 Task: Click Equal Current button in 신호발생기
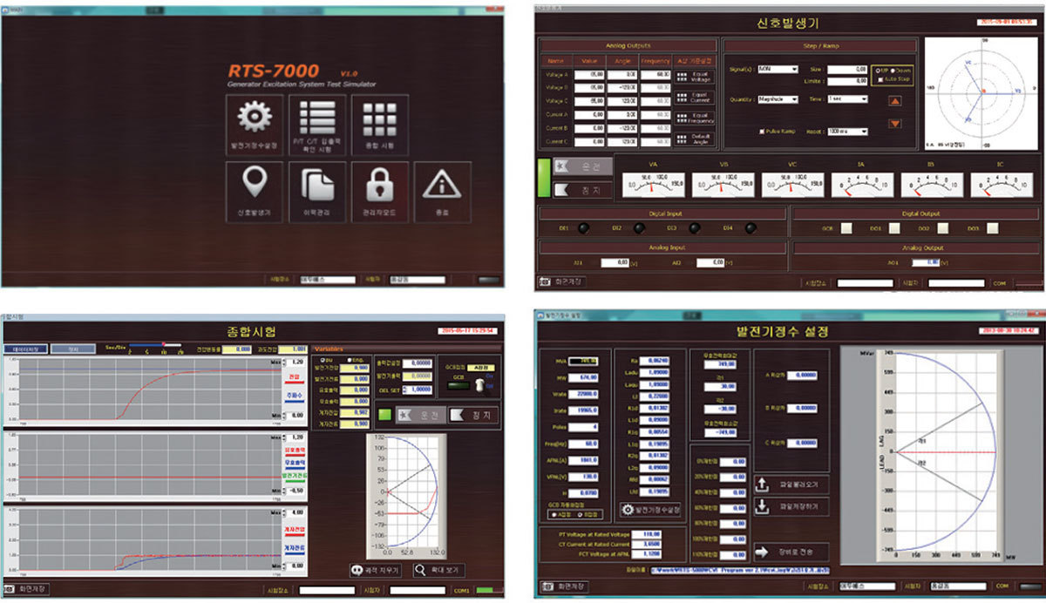click(696, 98)
